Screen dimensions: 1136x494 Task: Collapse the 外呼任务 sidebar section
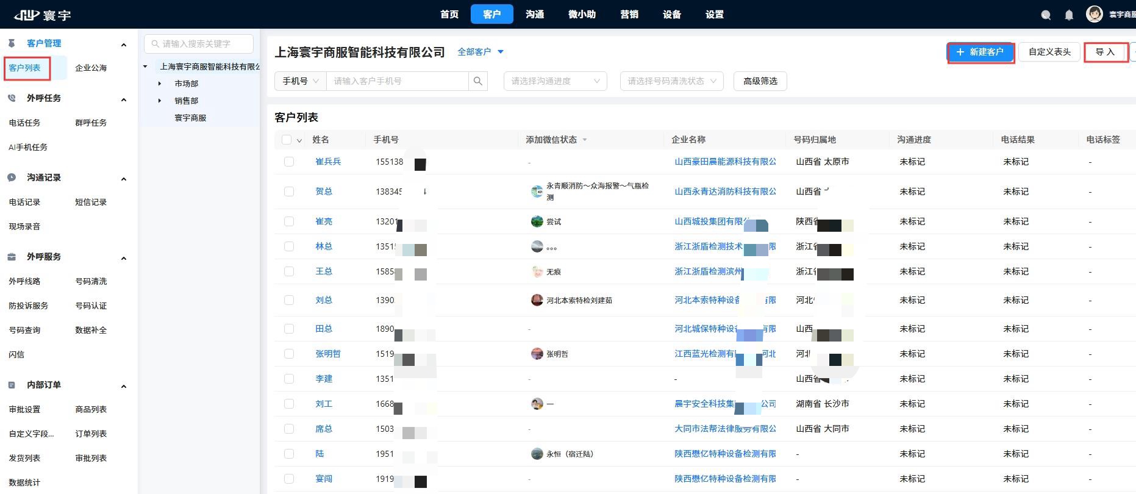[x=124, y=99]
